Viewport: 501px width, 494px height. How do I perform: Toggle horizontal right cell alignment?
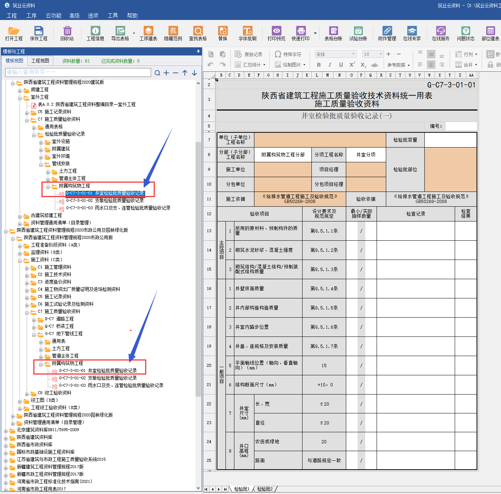(x=442, y=64)
